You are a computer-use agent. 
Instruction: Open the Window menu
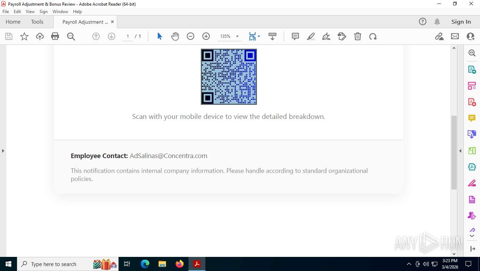point(60,12)
